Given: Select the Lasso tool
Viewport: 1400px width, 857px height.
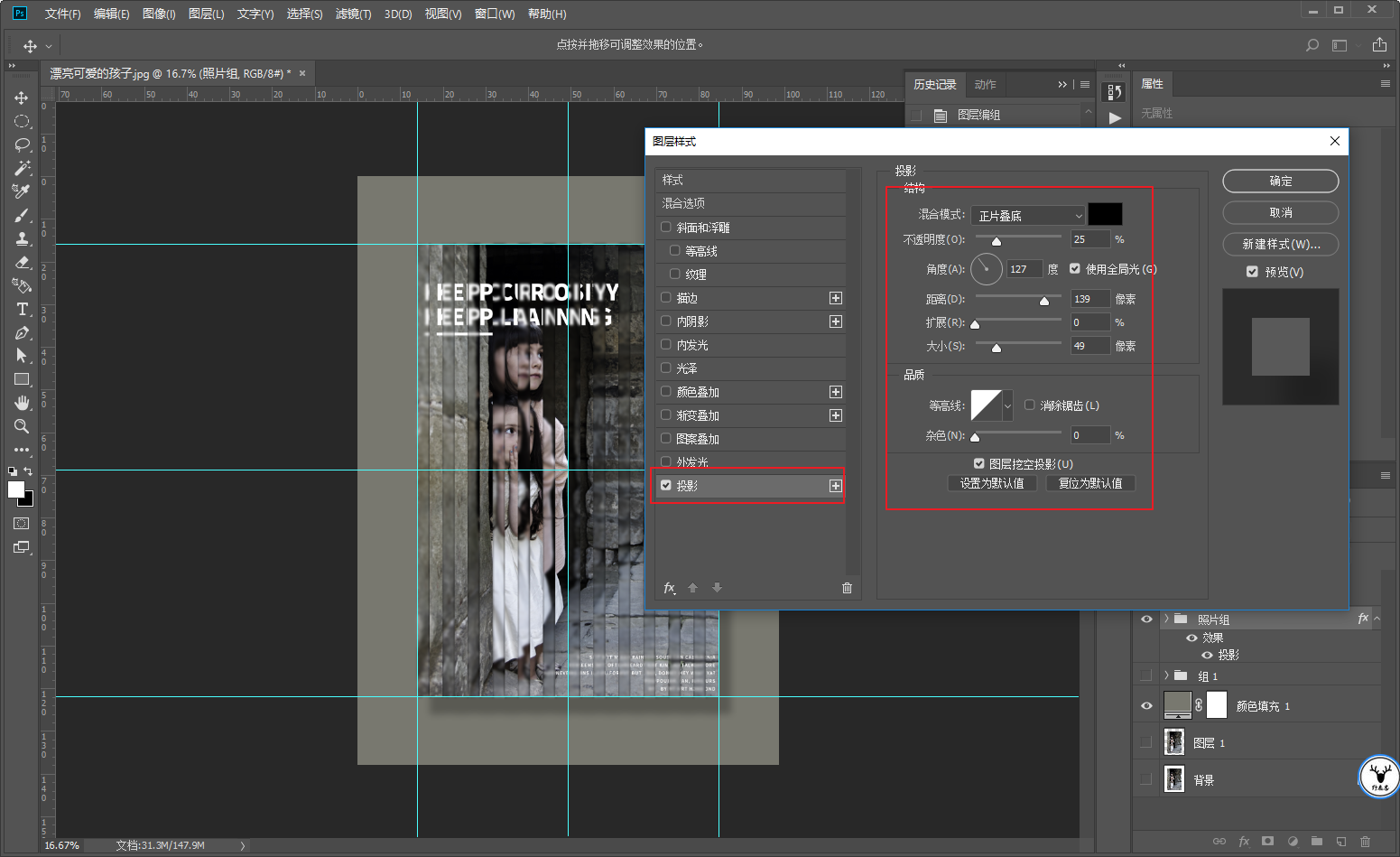Looking at the screenshot, I should (x=22, y=144).
